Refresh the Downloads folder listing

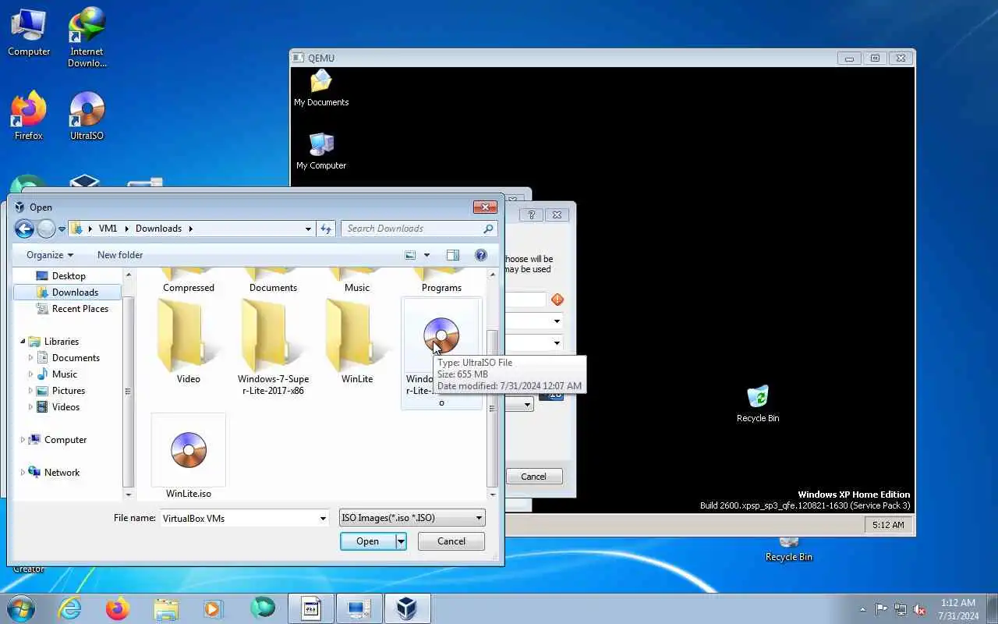click(326, 229)
